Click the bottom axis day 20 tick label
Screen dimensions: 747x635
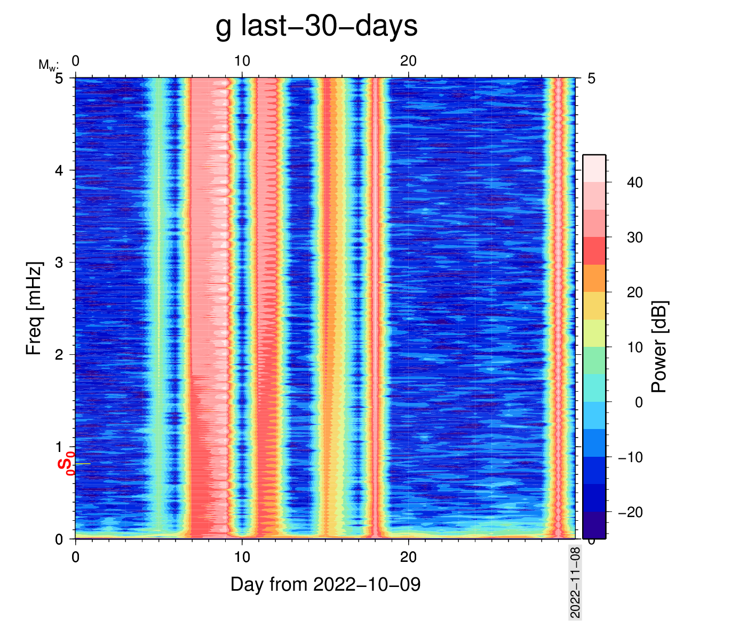408,557
